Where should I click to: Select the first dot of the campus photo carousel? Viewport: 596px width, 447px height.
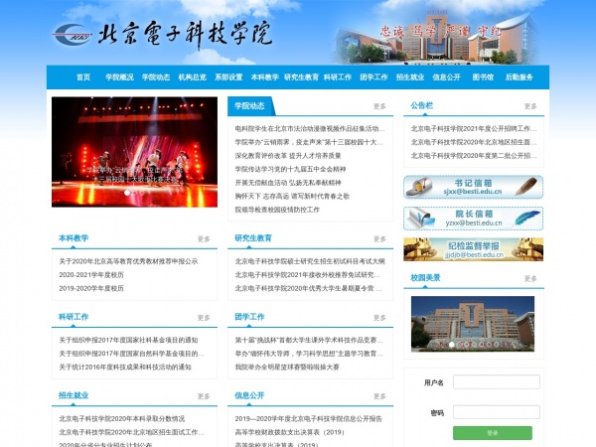point(452,345)
